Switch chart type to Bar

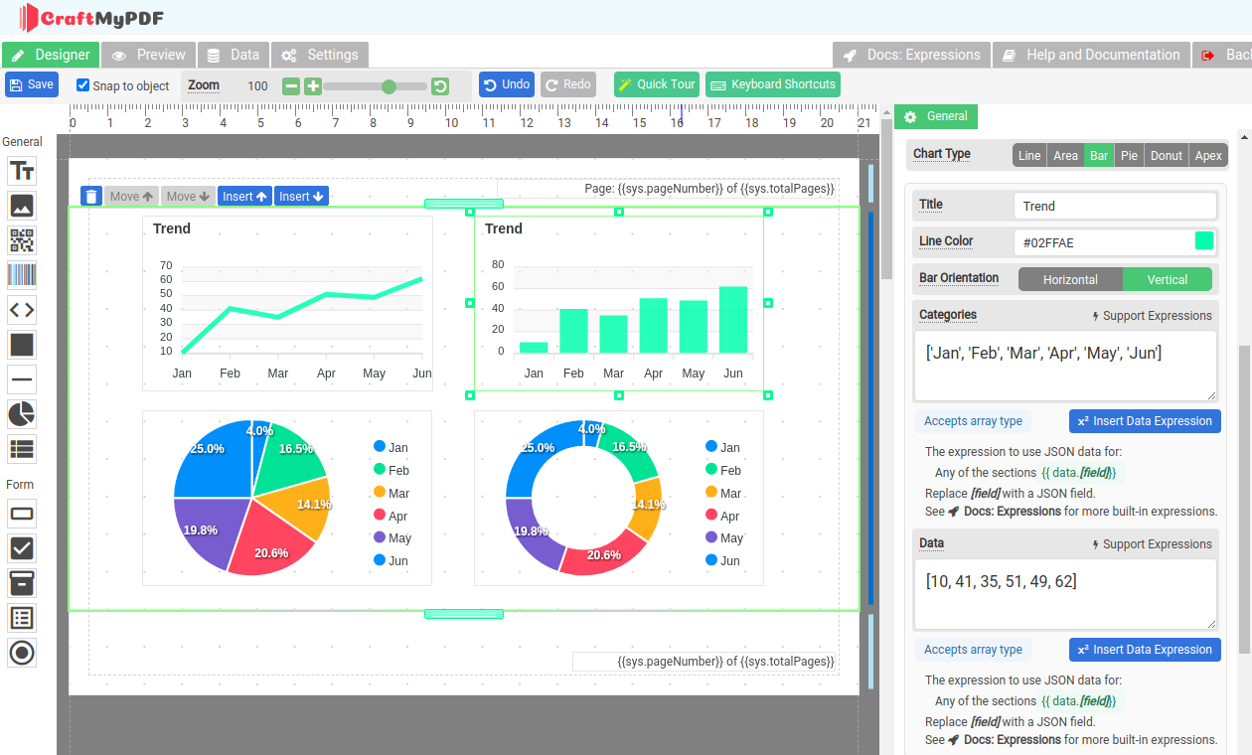click(1099, 155)
